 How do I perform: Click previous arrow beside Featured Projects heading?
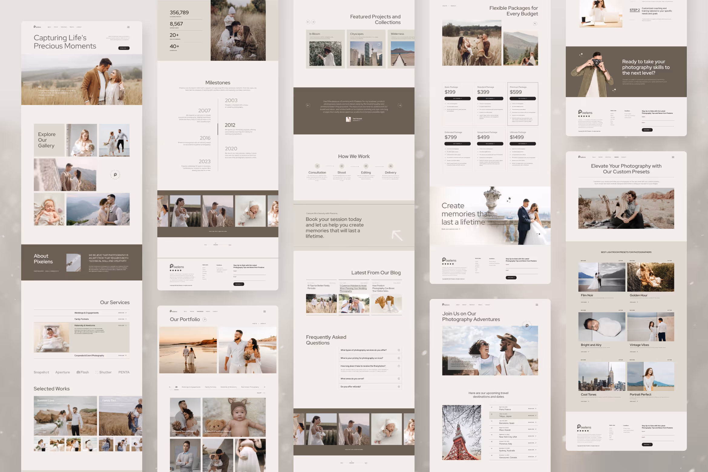[308, 22]
